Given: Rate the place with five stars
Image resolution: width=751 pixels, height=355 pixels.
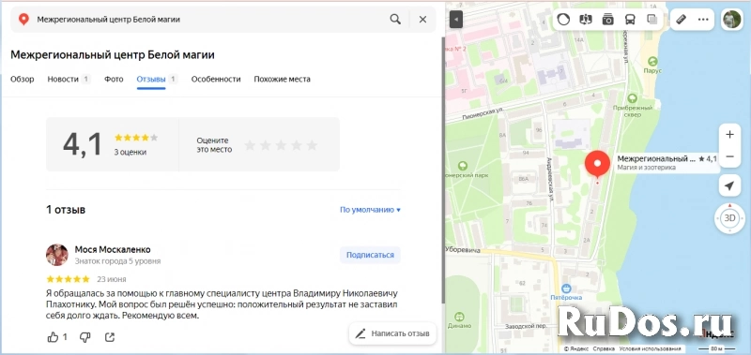Looking at the screenshot, I should pyautogui.click(x=312, y=145).
